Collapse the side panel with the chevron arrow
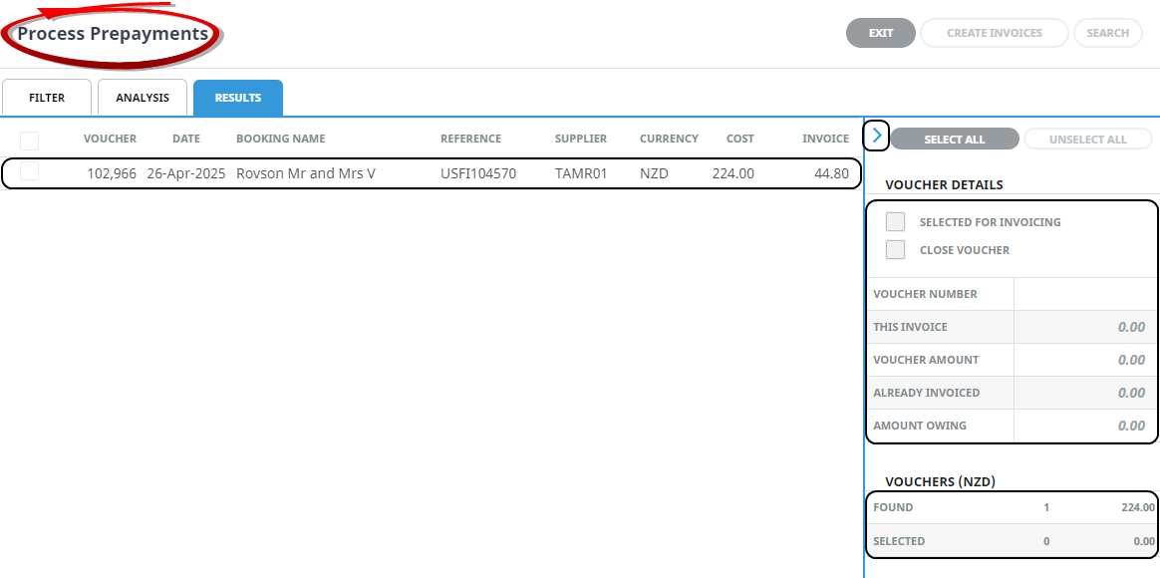Image resolution: width=1160 pixels, height=578 pixels. 876,136
